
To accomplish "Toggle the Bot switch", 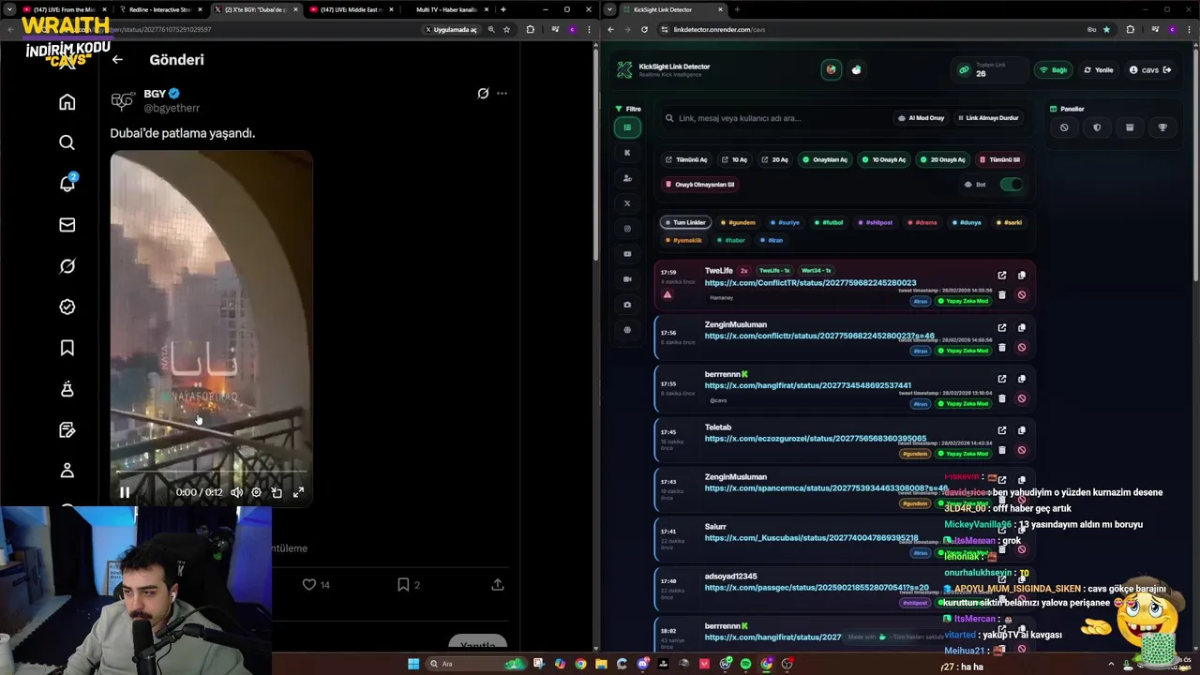I will tap(1011, 185).
